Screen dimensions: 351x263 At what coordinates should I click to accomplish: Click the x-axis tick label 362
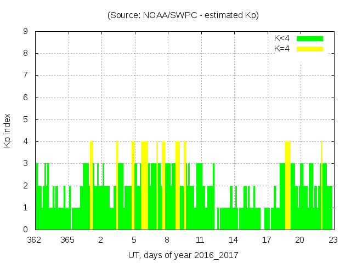pos(35,240)
